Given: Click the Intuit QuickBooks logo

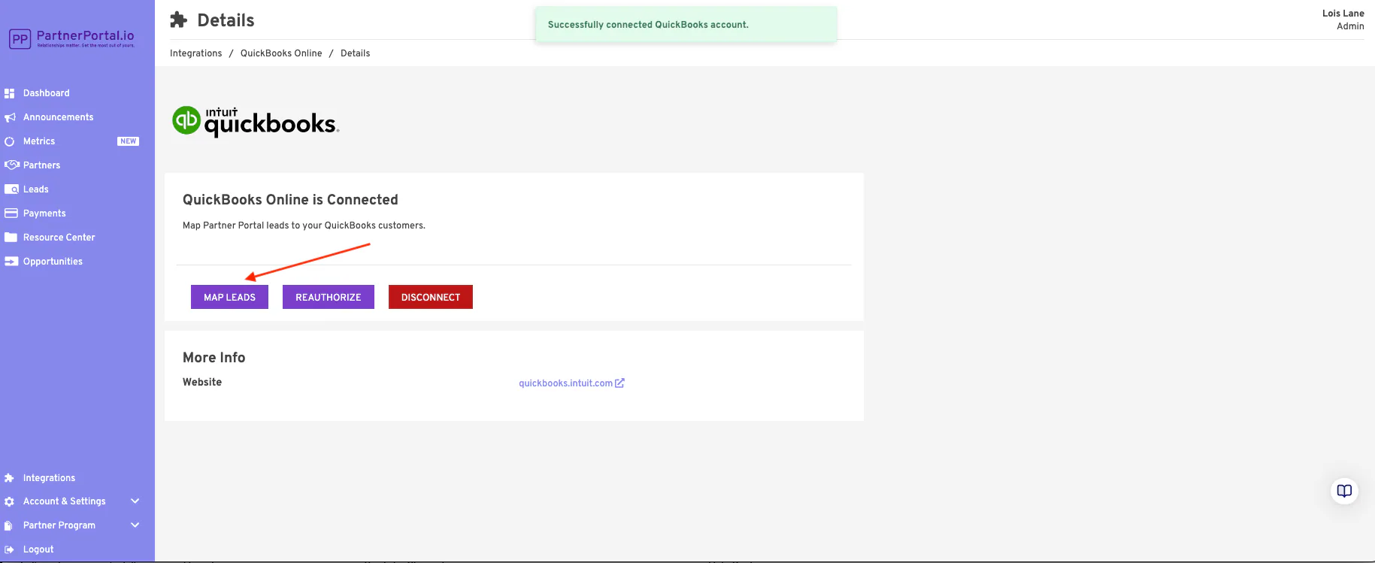Looking at the screenshot, I should point(256,122).
